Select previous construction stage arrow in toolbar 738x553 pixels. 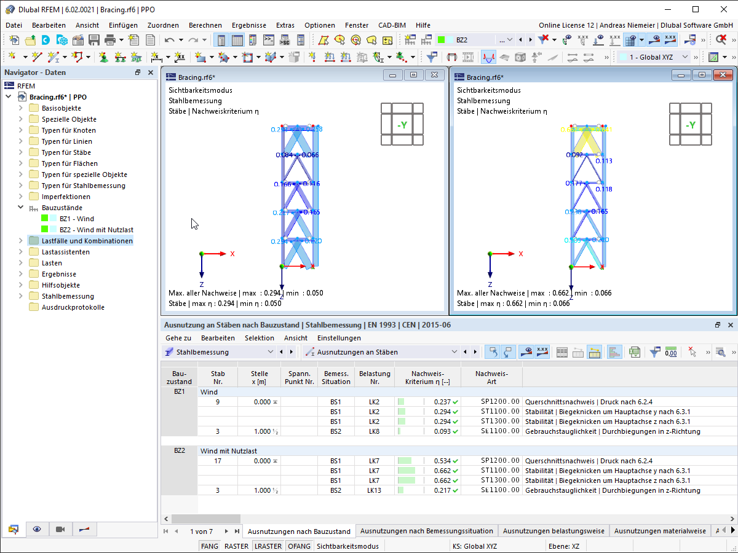pos(521,40)
